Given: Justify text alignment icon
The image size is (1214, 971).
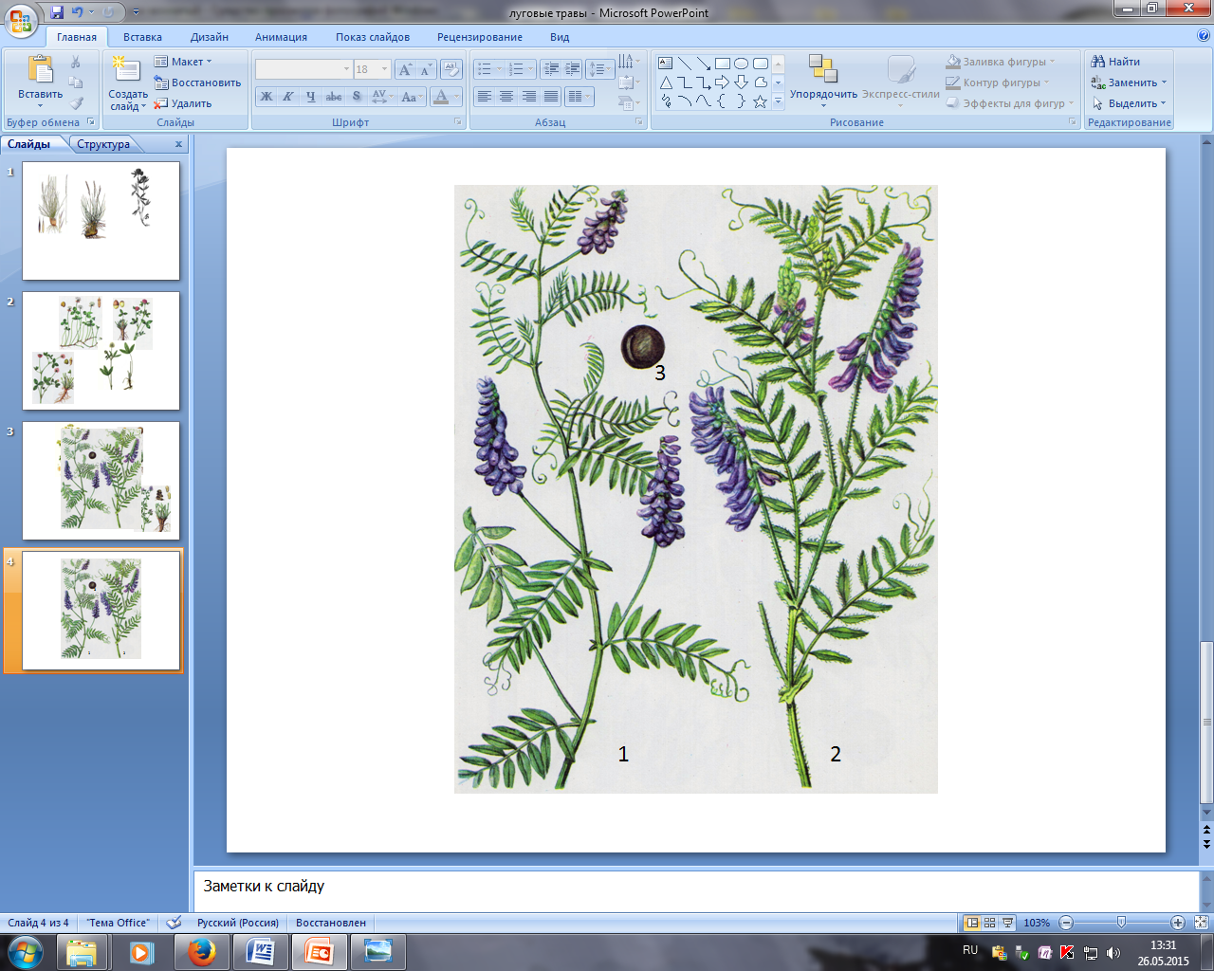Looking at the screenshot, I should pyautogui.click(x=550, y=97).
